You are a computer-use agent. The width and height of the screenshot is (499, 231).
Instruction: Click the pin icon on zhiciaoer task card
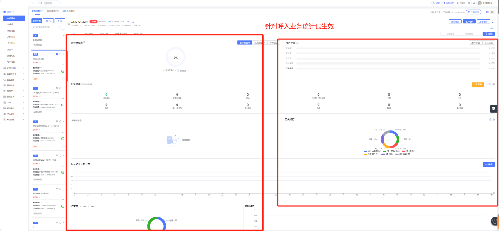(x=57, y=54)
